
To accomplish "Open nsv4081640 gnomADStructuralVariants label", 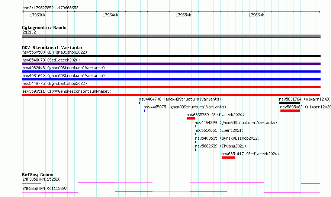I will 64,76.
